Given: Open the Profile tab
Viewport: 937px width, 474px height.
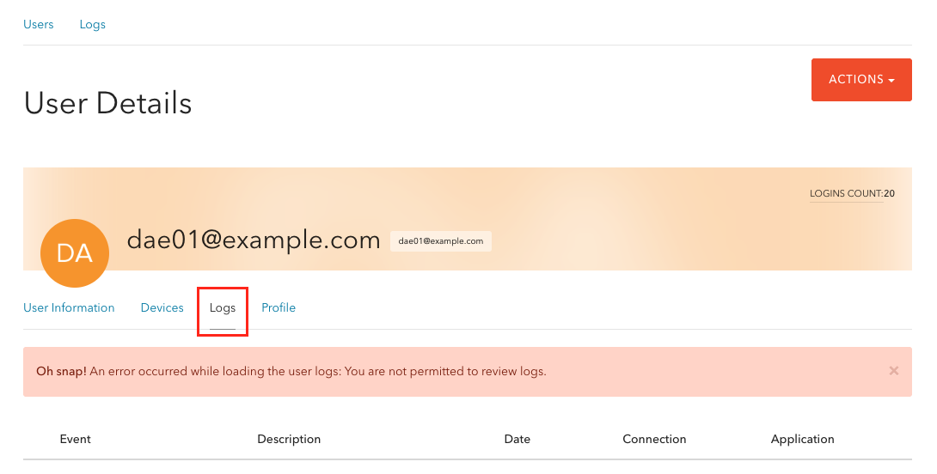Looking at the screenshot, I should tap(279, 307).
